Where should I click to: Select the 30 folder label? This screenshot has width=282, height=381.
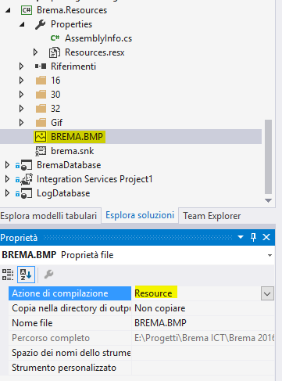tap(55, 95)
